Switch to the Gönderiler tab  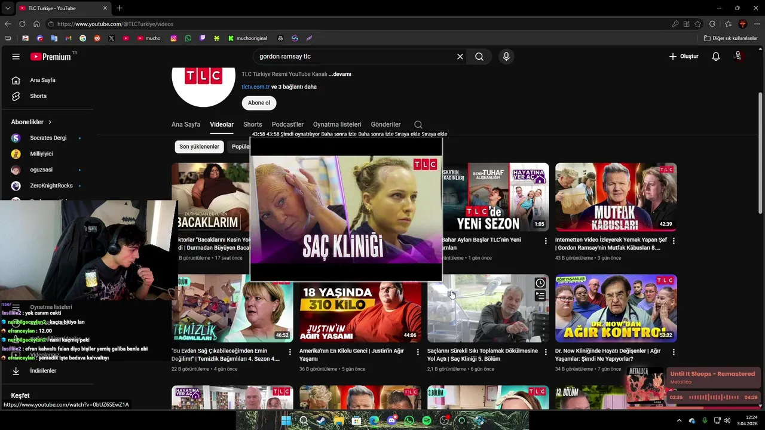click(385, 124)
